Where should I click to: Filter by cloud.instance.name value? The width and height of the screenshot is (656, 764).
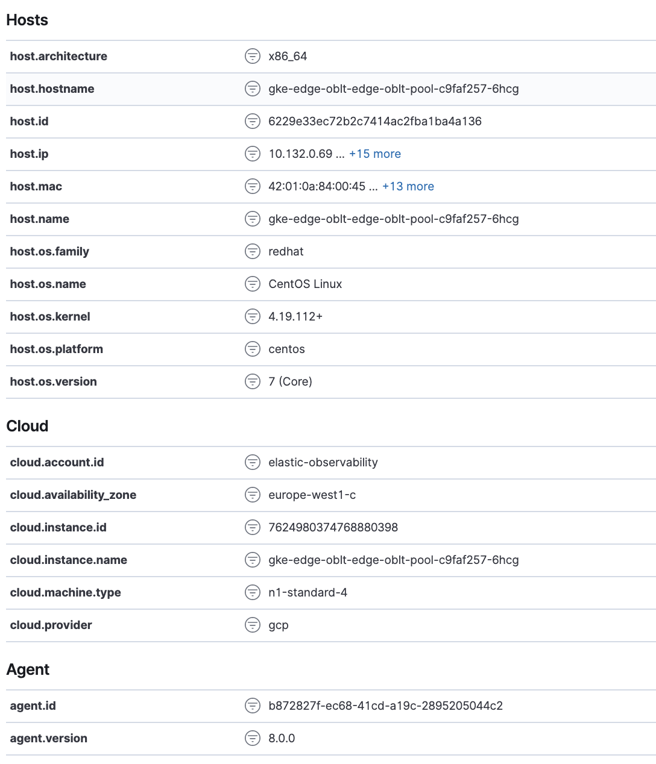pyautogui.click(x=252, y=560)
